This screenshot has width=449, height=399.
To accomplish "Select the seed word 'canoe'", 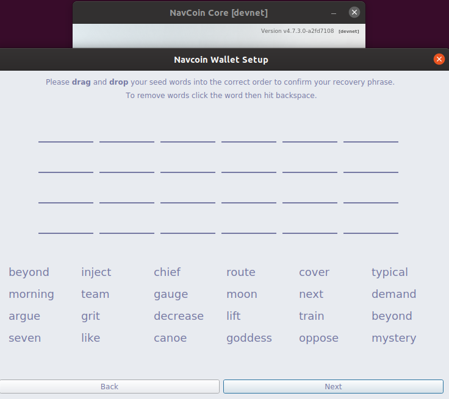I will tap(170, 338).
